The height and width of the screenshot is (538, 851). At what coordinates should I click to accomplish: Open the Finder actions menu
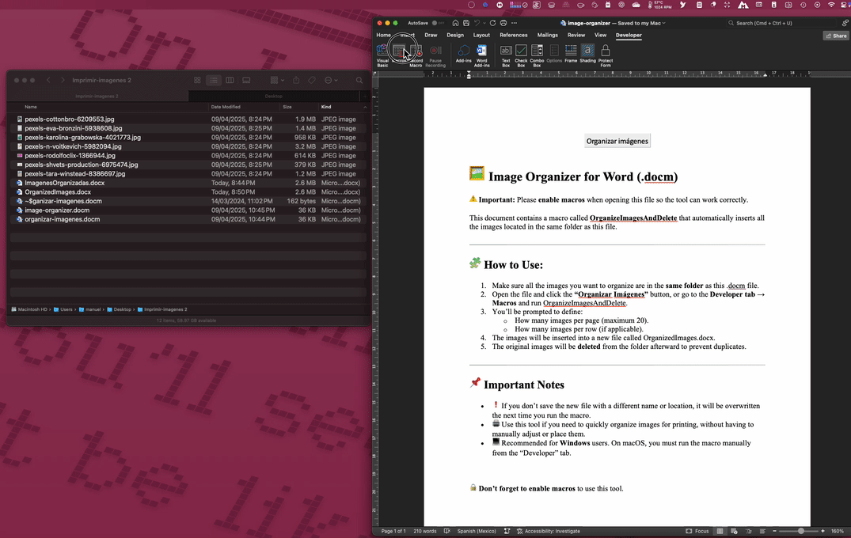pyautogui.click(x=329, y=80)
